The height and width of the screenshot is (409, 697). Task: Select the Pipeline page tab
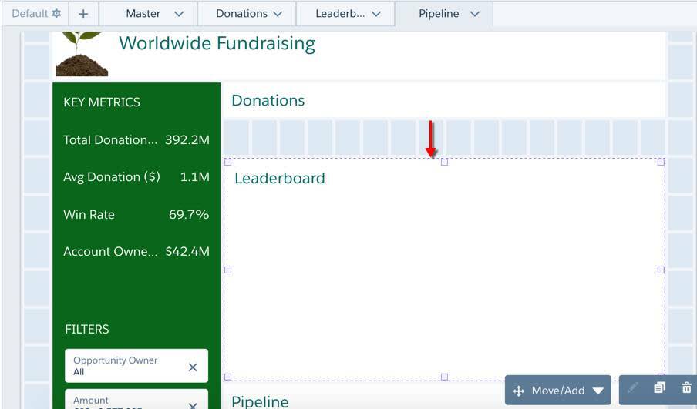click(x=439, y=14)
